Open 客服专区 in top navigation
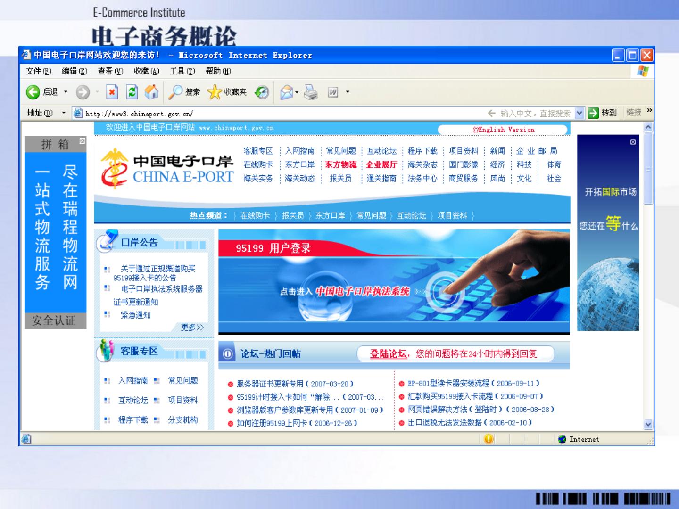Screen dimensions: 679x509 coord(258,151)
